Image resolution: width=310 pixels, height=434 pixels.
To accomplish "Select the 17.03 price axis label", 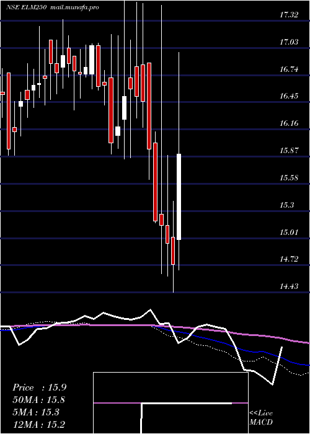I will point(289,42).
